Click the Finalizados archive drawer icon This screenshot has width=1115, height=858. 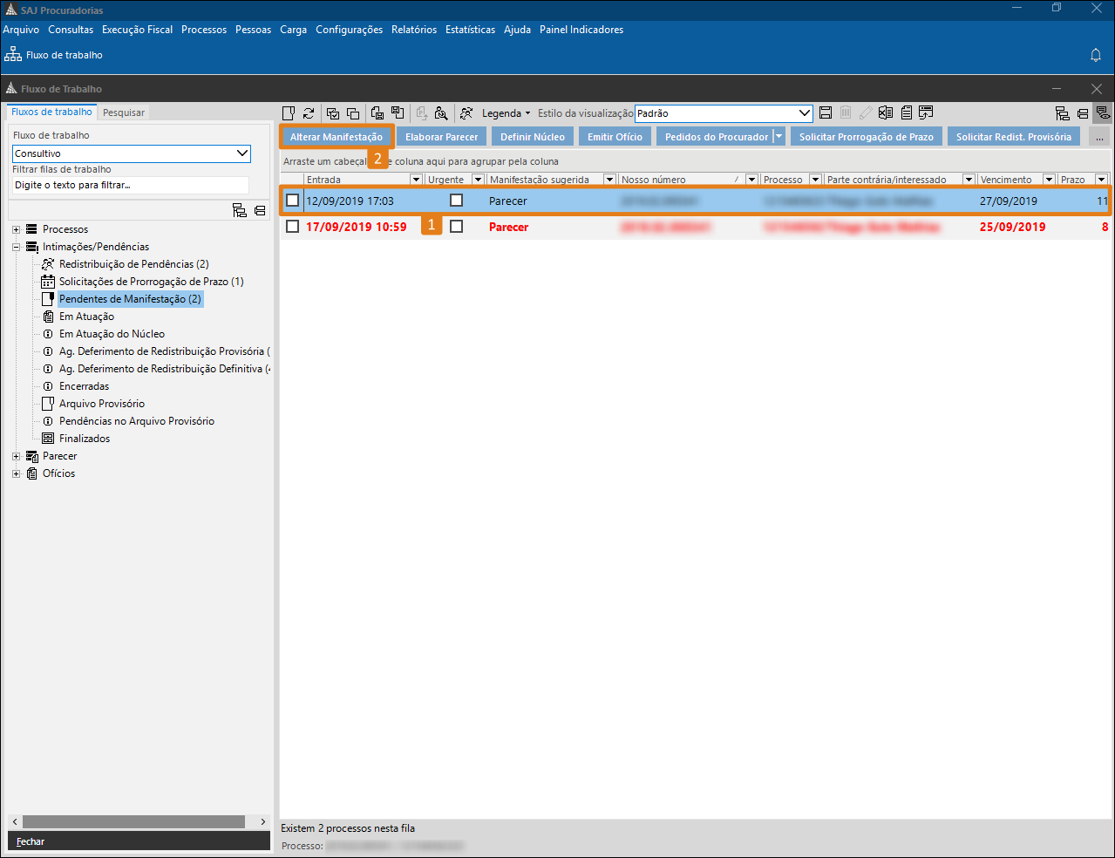pyautogui.click(x=48, y=439)
